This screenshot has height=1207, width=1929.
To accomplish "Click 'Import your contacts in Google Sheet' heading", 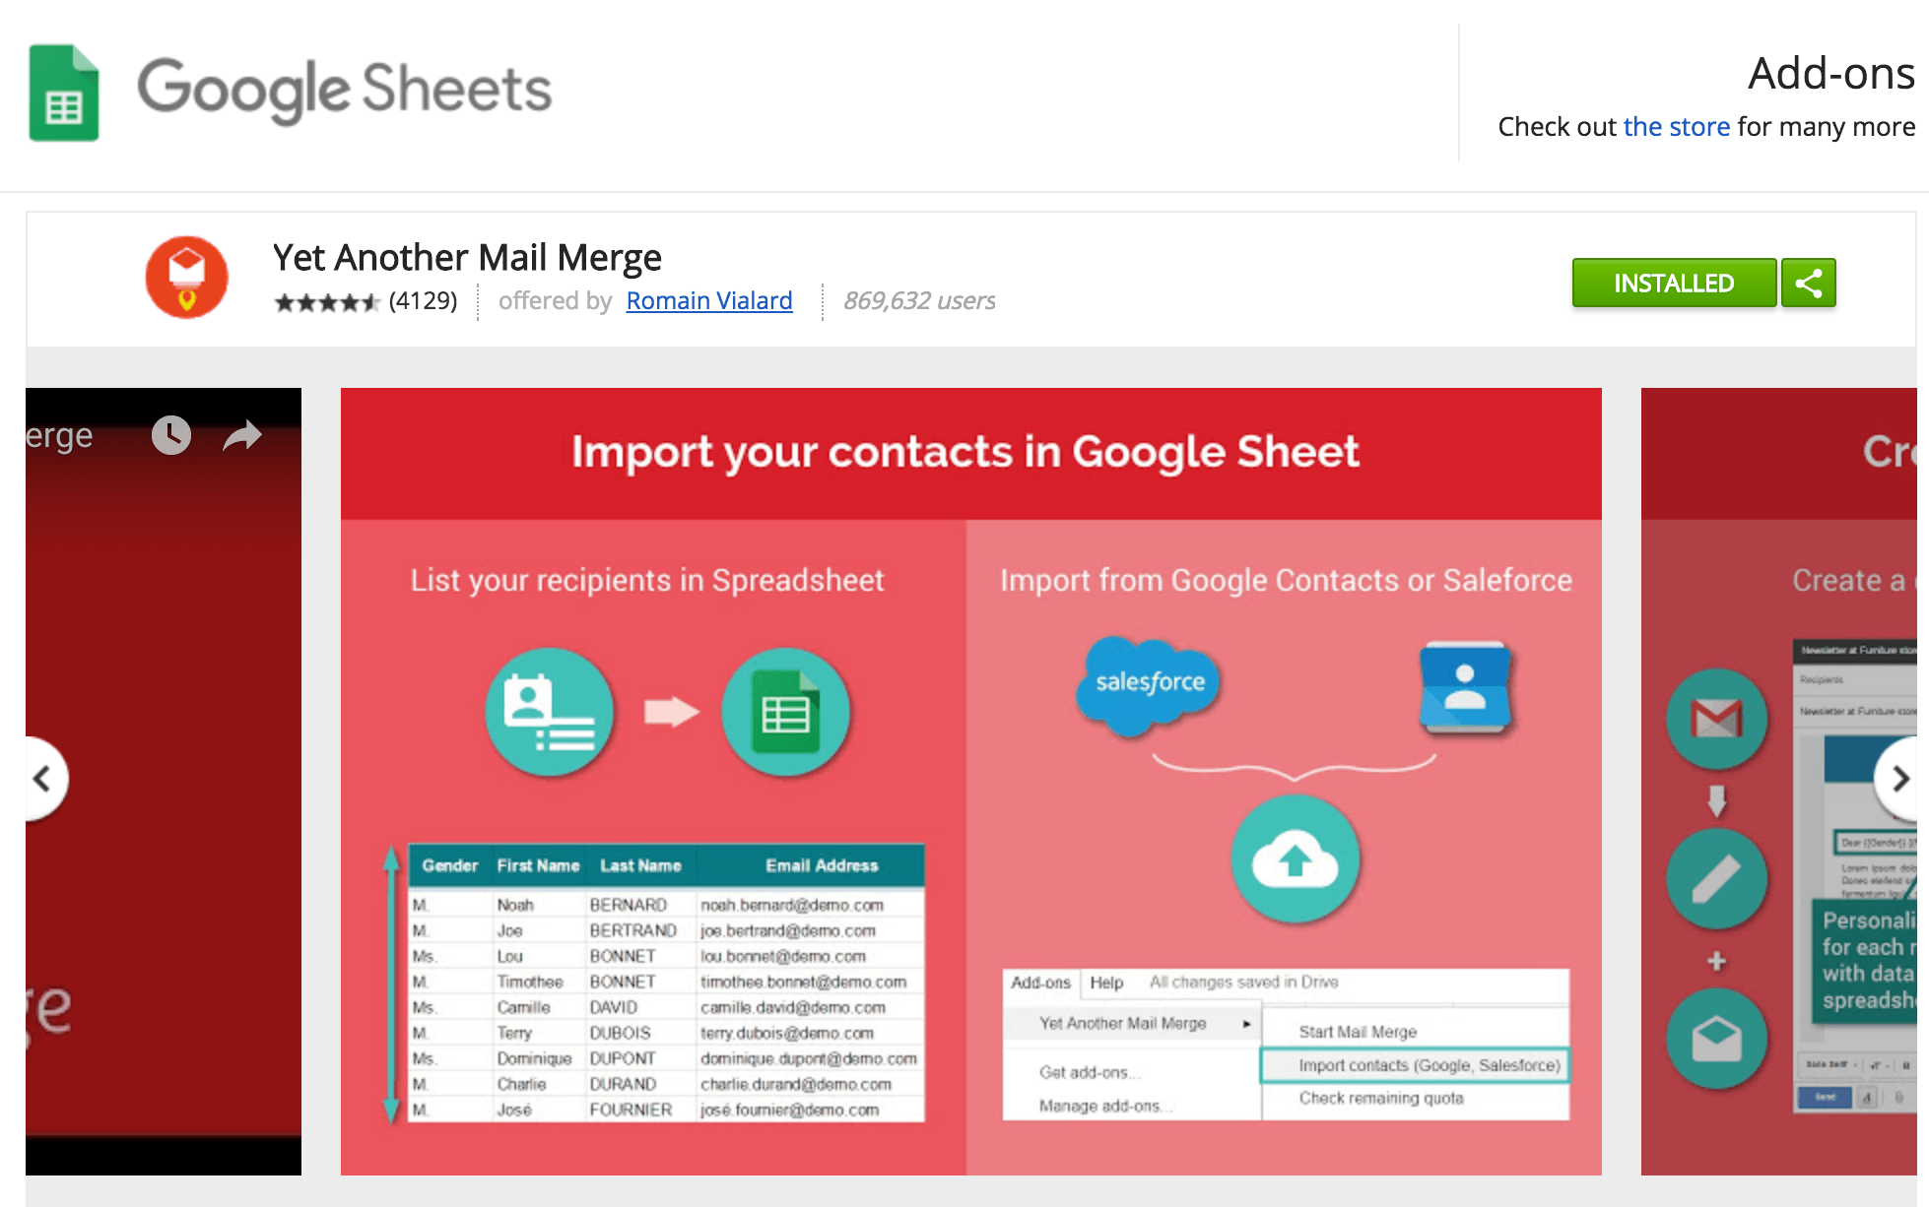I will tap(965, 452).
